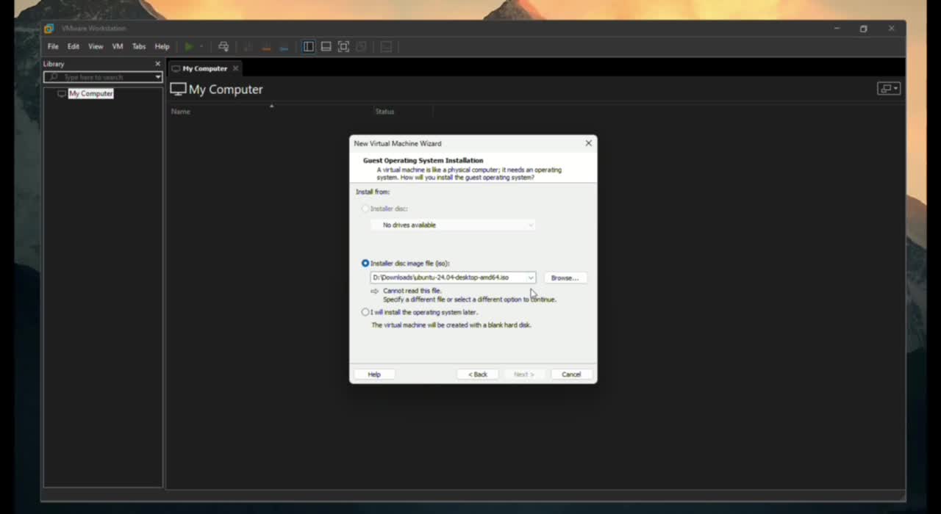
Task: Restore down the VMware Workstation window
Action: pos(864,29)
